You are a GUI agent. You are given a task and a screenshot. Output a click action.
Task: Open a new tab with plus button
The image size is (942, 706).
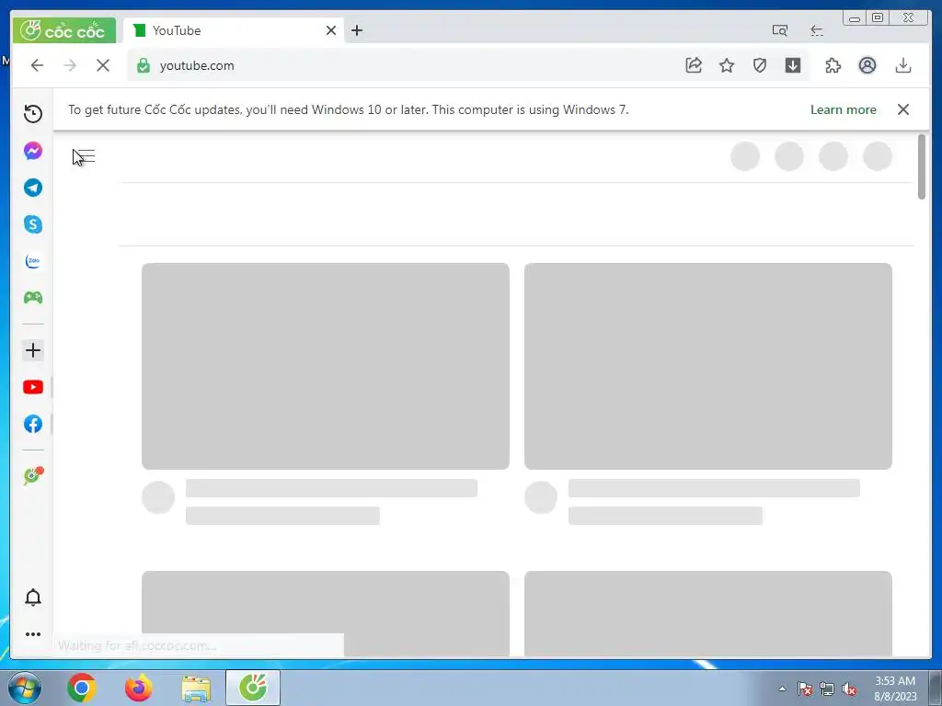(x=357, y=30)
